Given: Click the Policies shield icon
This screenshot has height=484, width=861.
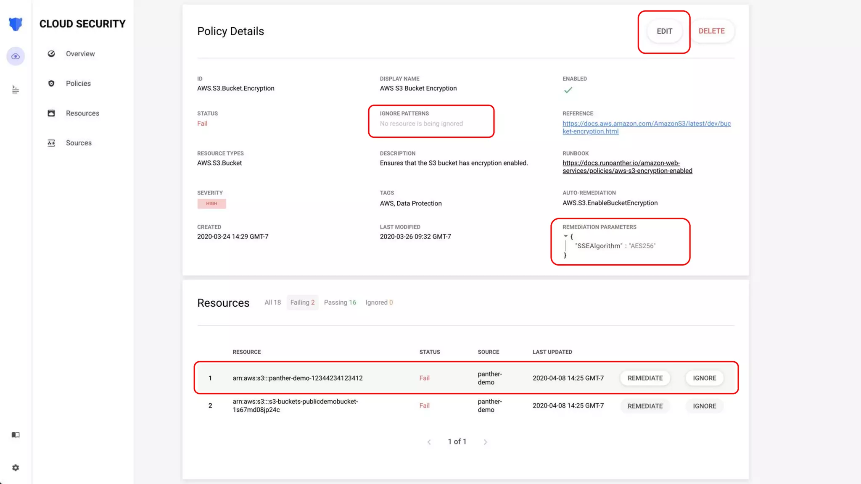Looking at the screenshot, I should coord(51,84).
